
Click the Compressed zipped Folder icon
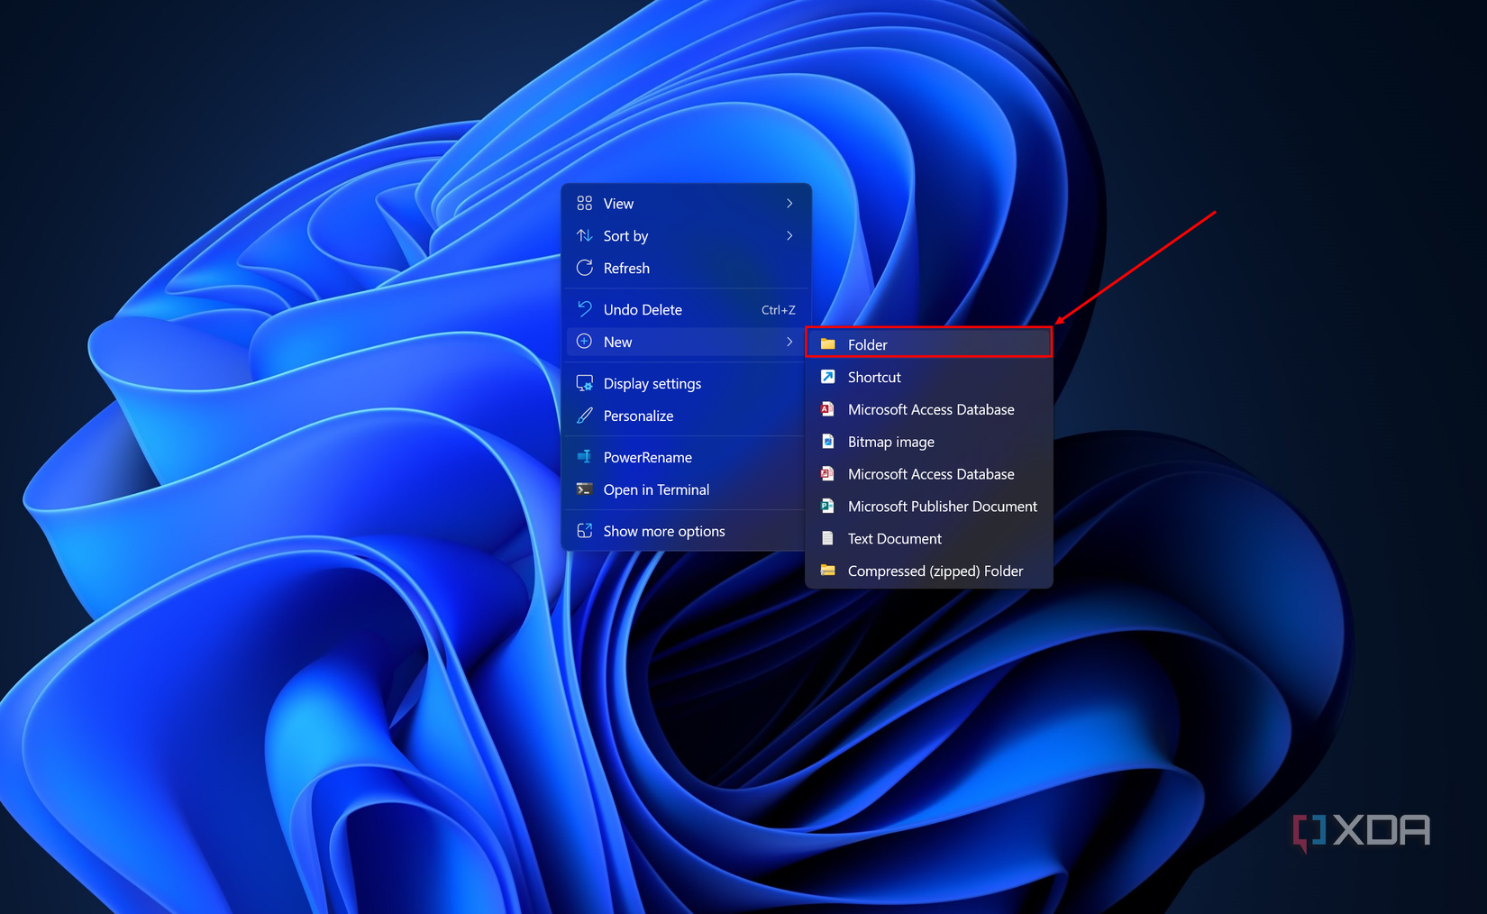pyautogui.click(x=827, y=571)
